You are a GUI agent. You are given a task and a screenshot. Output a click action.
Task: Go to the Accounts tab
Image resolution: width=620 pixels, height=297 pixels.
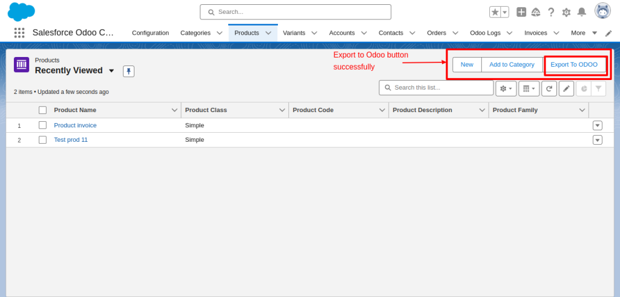click(341, 33)
